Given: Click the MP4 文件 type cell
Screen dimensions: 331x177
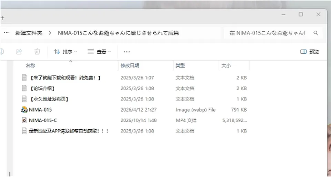Looking at the screenshot, I should [186, 120].
